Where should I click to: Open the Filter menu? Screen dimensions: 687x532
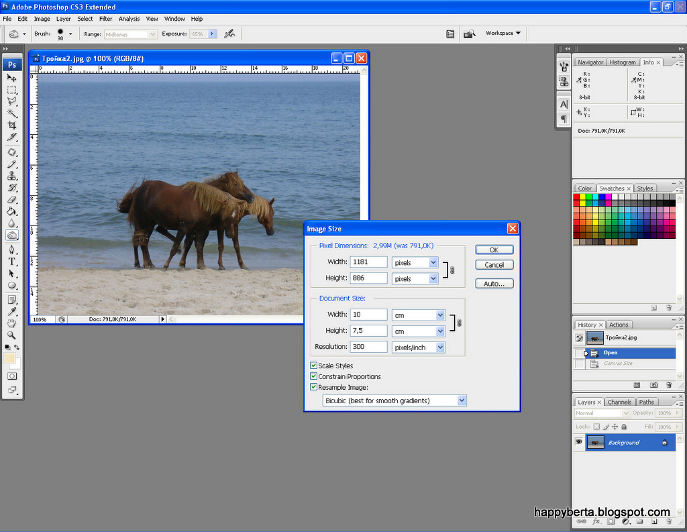pyautogui.click(x=105, y=19)
